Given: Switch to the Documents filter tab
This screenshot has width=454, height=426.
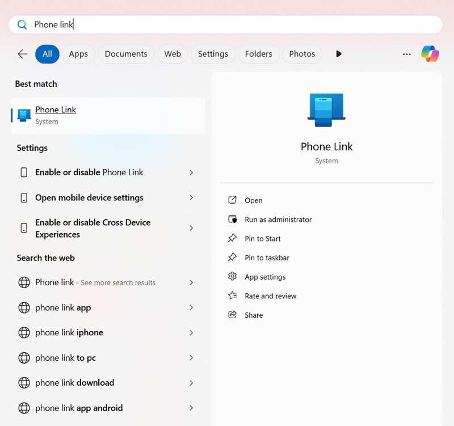Looking at the screenshot, I should [x=126, y=54].
